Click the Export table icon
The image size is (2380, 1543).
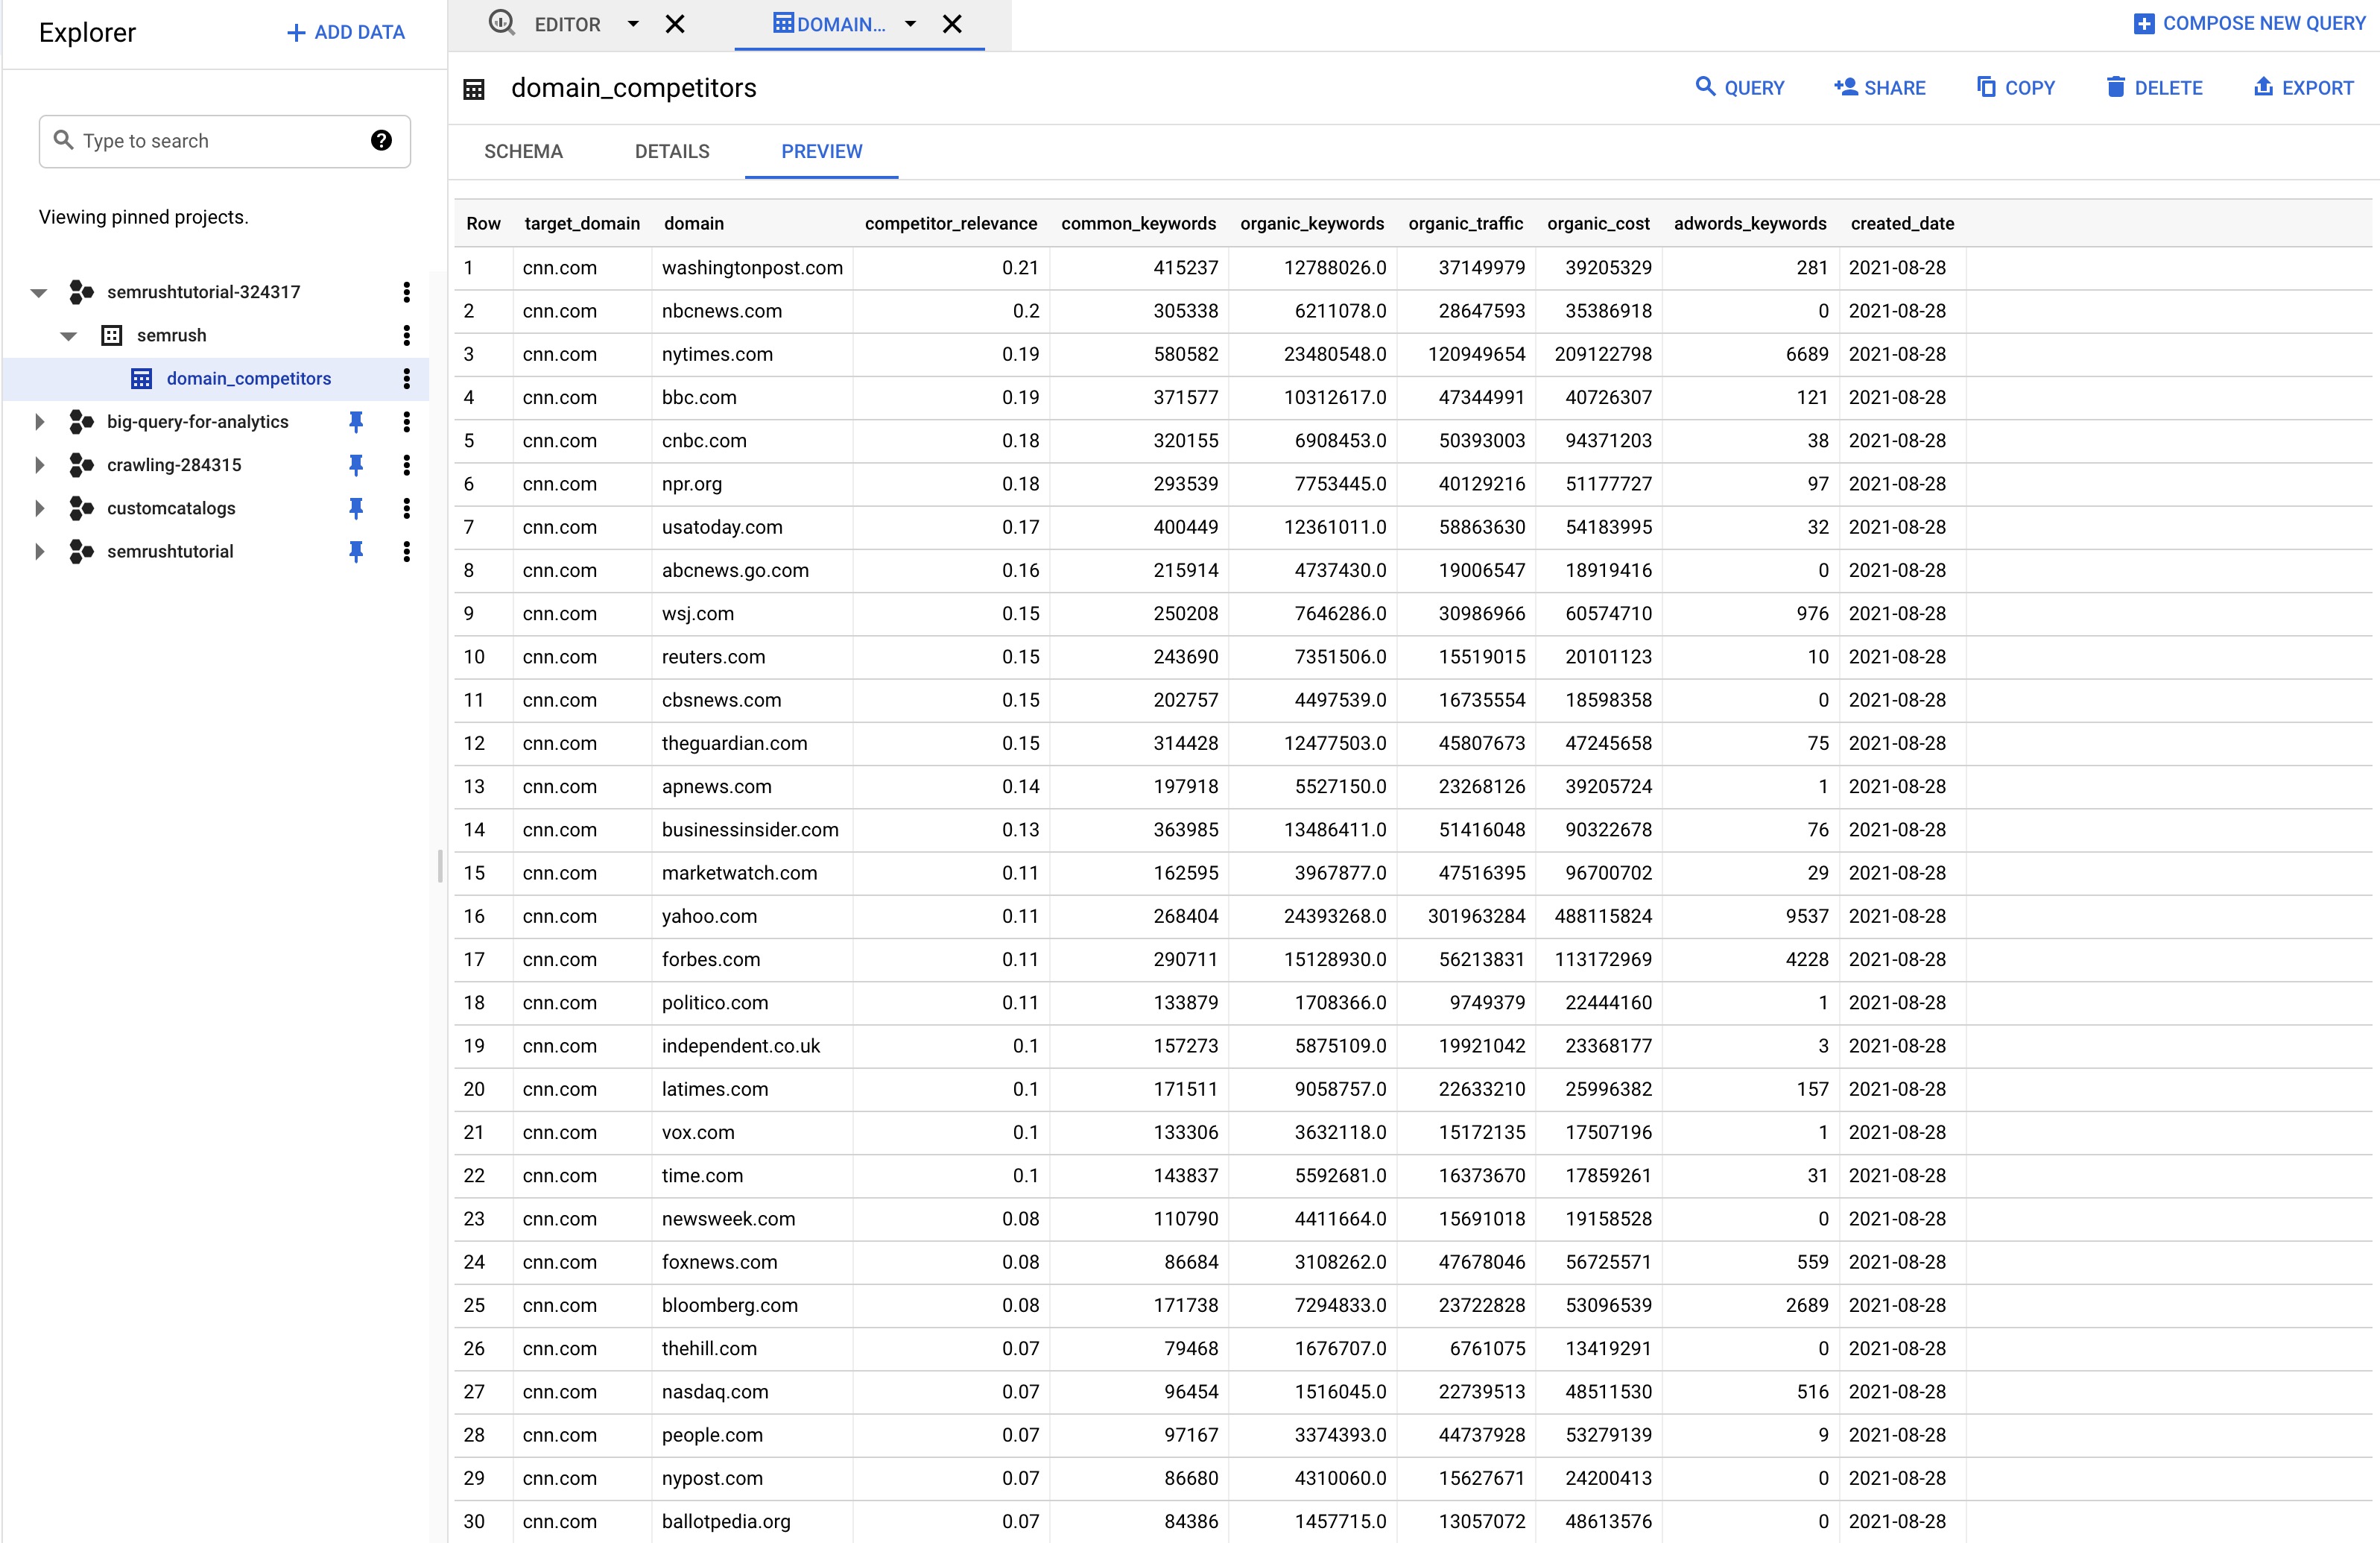tap(2263, 87)
